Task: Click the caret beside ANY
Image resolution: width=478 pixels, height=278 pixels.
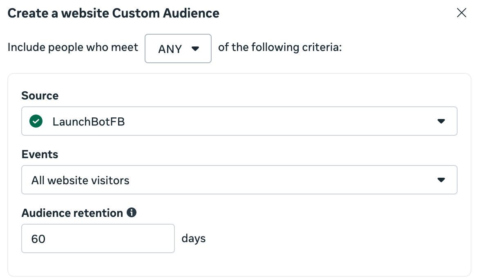Action: 195,49
